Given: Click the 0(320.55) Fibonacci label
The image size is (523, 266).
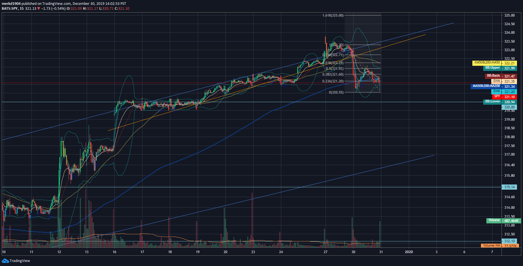Looking at the screenshot, I should (336, 92).
